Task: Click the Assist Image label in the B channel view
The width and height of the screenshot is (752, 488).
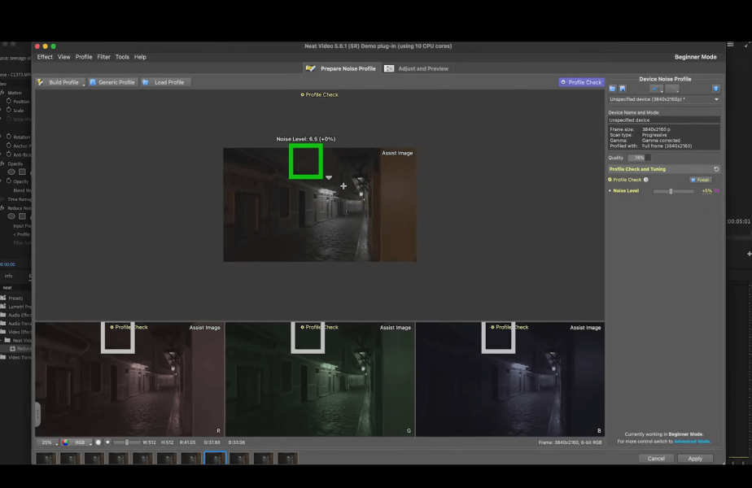Action: tap(585, 328)
